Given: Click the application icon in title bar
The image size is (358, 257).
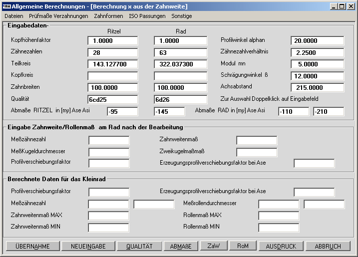Looking at the screenshot, I should click(x=6, y=6).
